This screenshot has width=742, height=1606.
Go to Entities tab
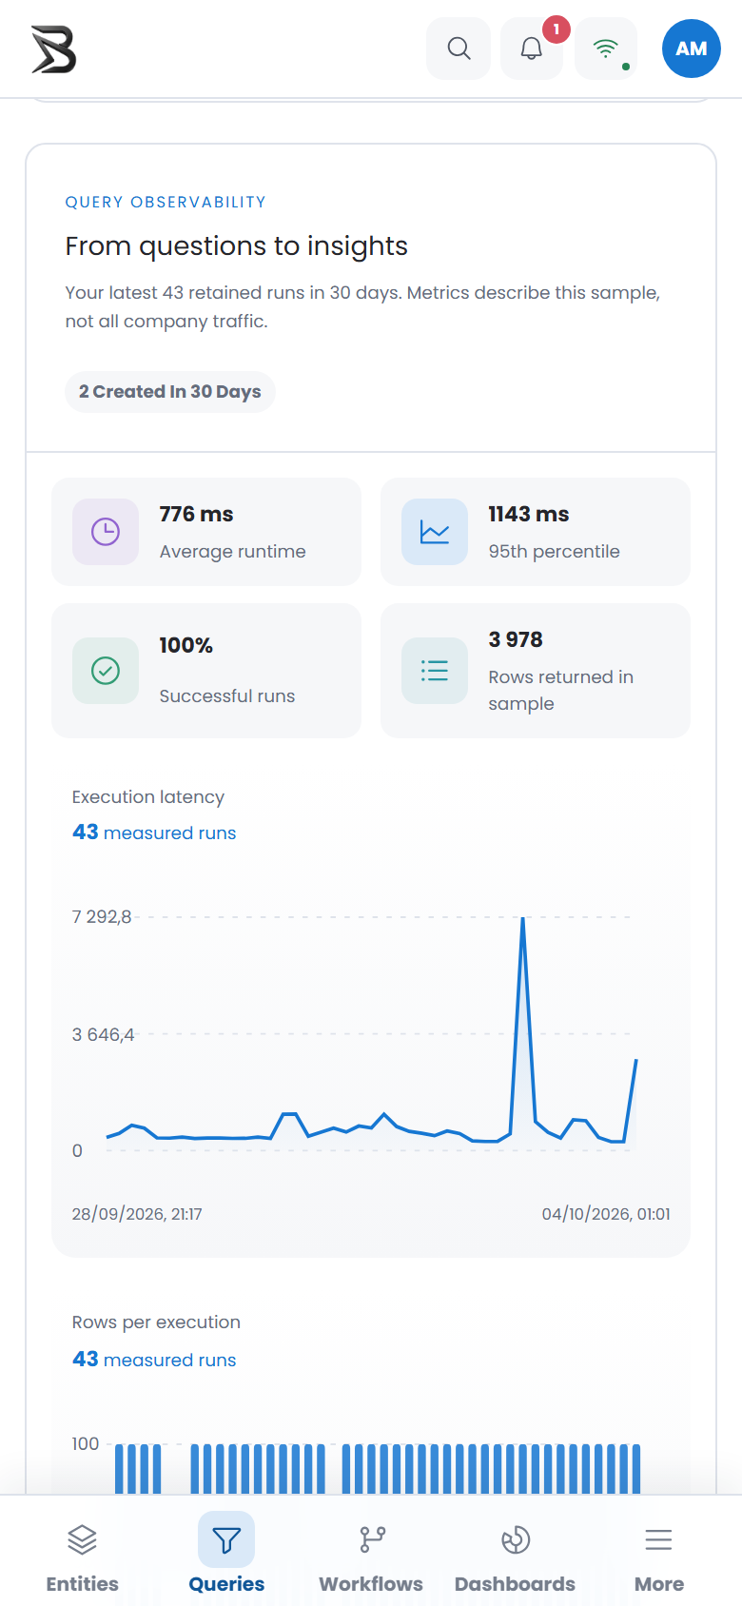(83, 1558)
